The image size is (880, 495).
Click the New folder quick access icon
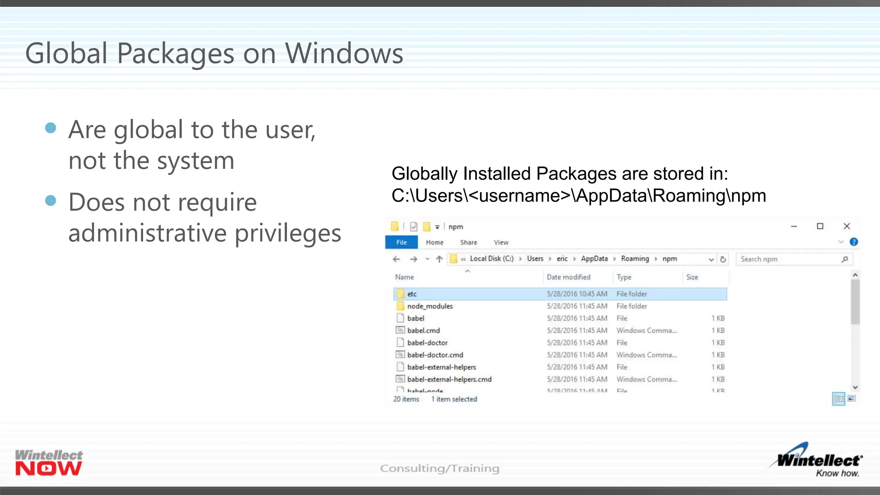point(427,226)
